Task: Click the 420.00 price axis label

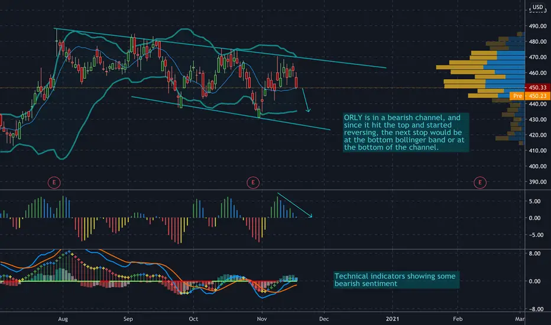Action: (537, 135)
